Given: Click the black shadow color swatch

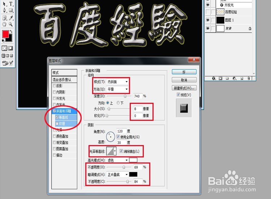Looking at the screenshot, I should click(133, 174).
